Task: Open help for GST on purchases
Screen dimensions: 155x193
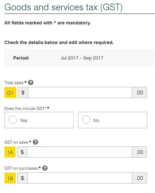Action: point(45,168)
